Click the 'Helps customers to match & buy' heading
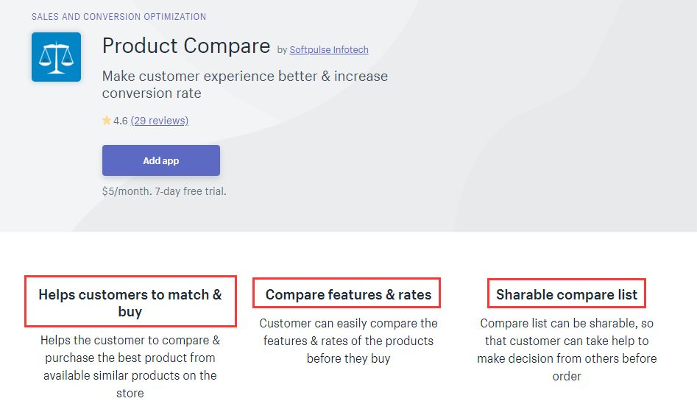Image resolution: width=697 pixels, height=401 pixels. (130, 302)
